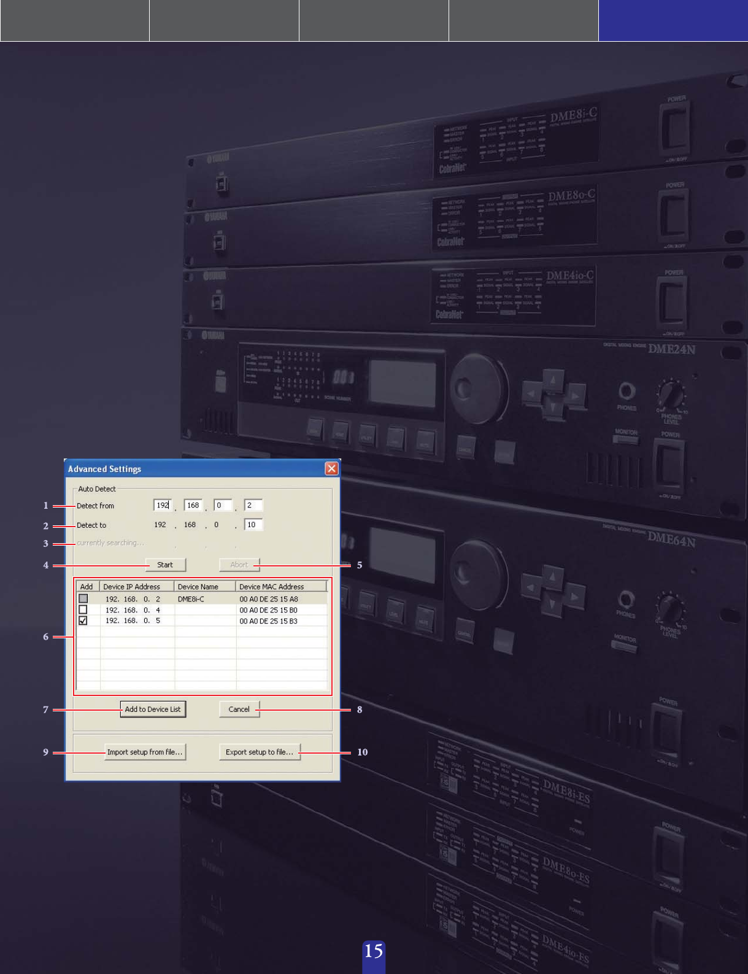
Task: Close the Advanced Settings window
Action: 331,468
